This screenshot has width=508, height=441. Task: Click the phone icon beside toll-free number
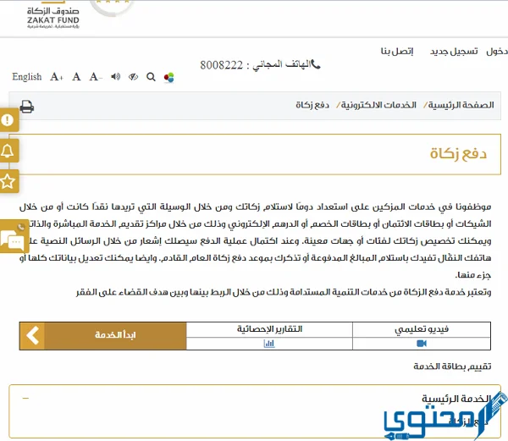tap(316, 64)
